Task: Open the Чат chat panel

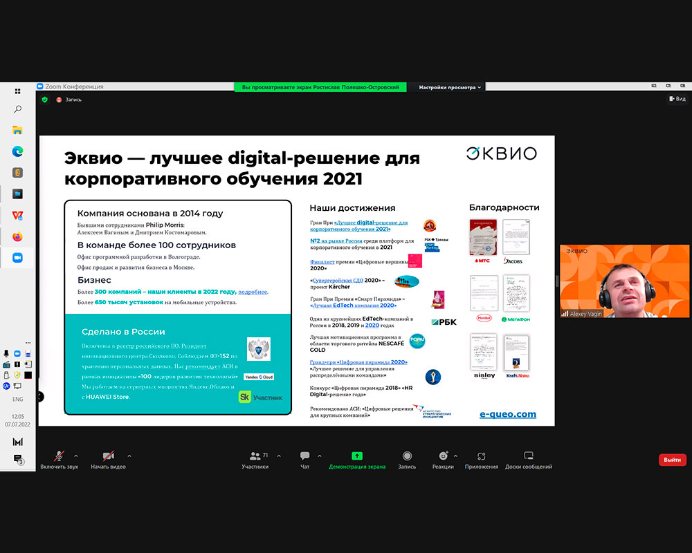Action: (x=305, y=460)
